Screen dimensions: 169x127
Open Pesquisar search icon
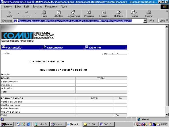pyautogui.click(x=89, y=12)
